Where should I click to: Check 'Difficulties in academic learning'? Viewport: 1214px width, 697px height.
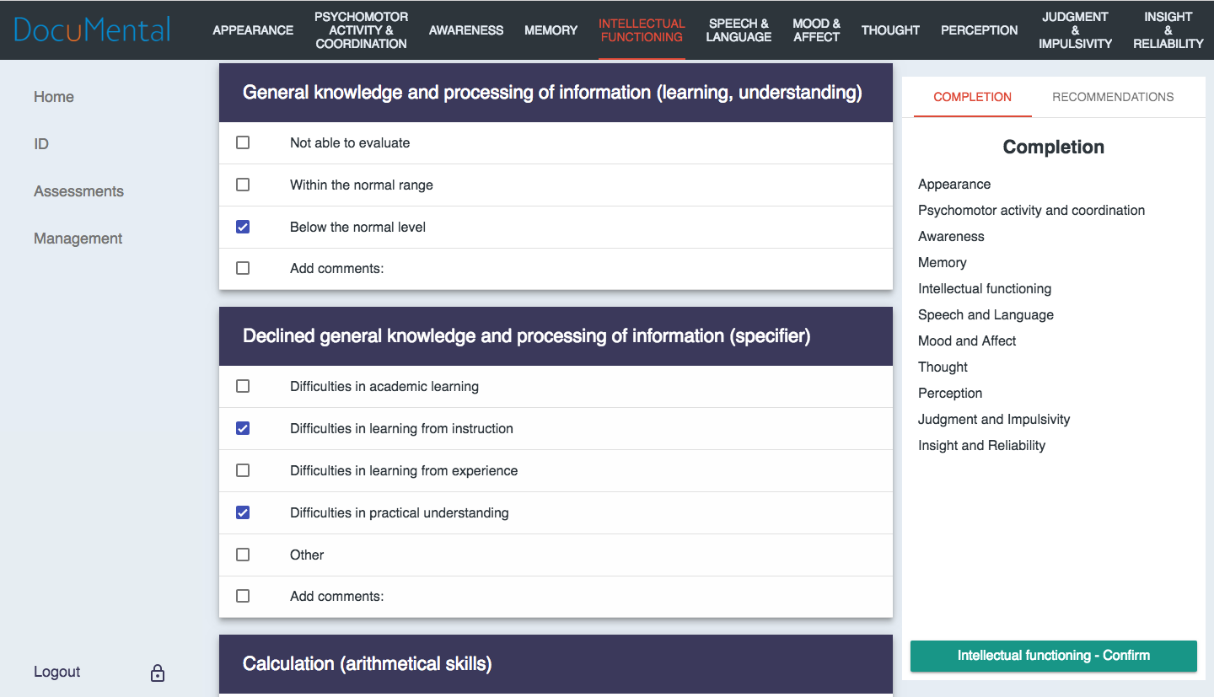coord(243,386)
